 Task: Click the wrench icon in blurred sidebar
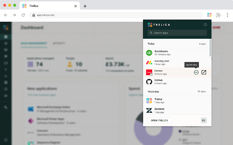[x=6, y=107]
